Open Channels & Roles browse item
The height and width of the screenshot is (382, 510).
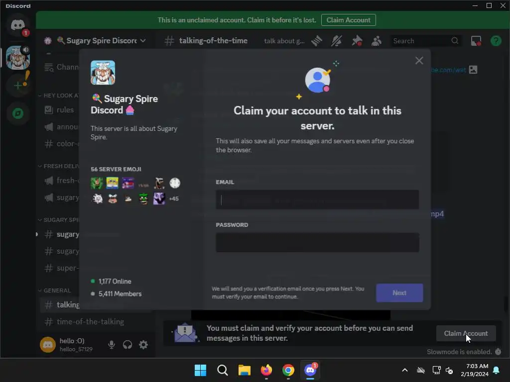tap(62, 67)
